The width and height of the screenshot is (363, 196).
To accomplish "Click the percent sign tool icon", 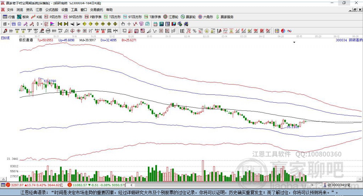I will pyautogui.click(x=195, y=31).
